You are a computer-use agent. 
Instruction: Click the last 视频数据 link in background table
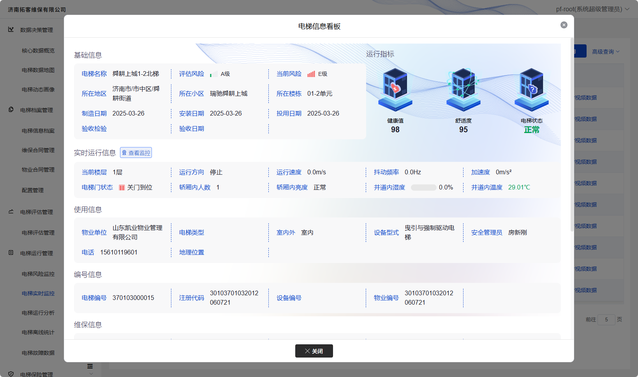pos(585,290)
